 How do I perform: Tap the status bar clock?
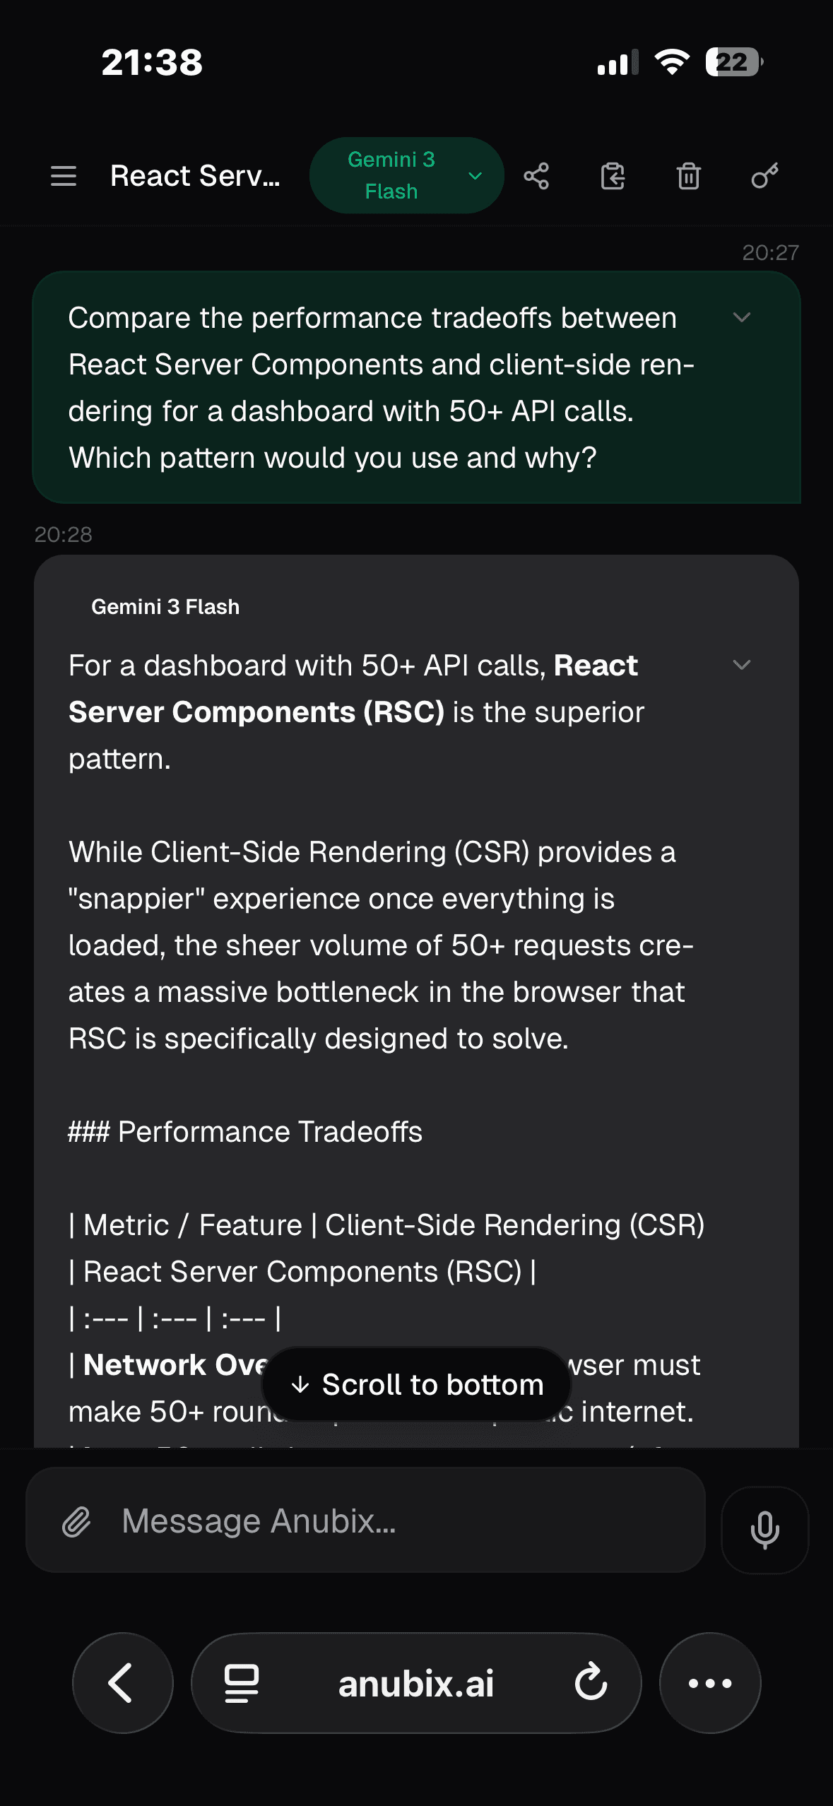tap(152, 63)
